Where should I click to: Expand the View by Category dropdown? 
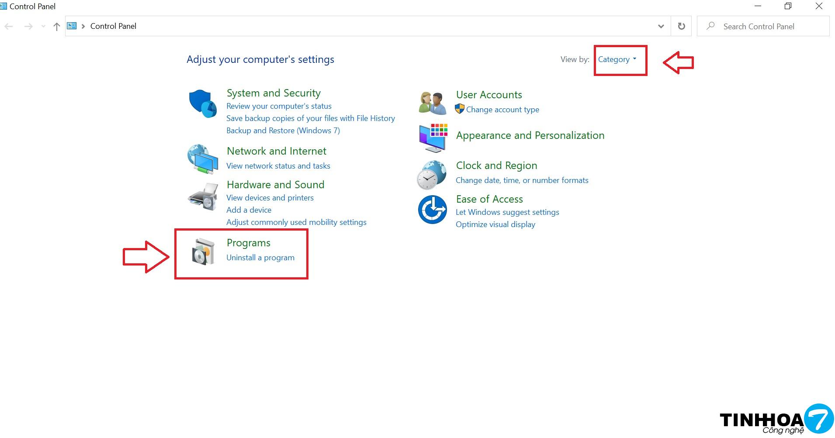coord(617,59)
